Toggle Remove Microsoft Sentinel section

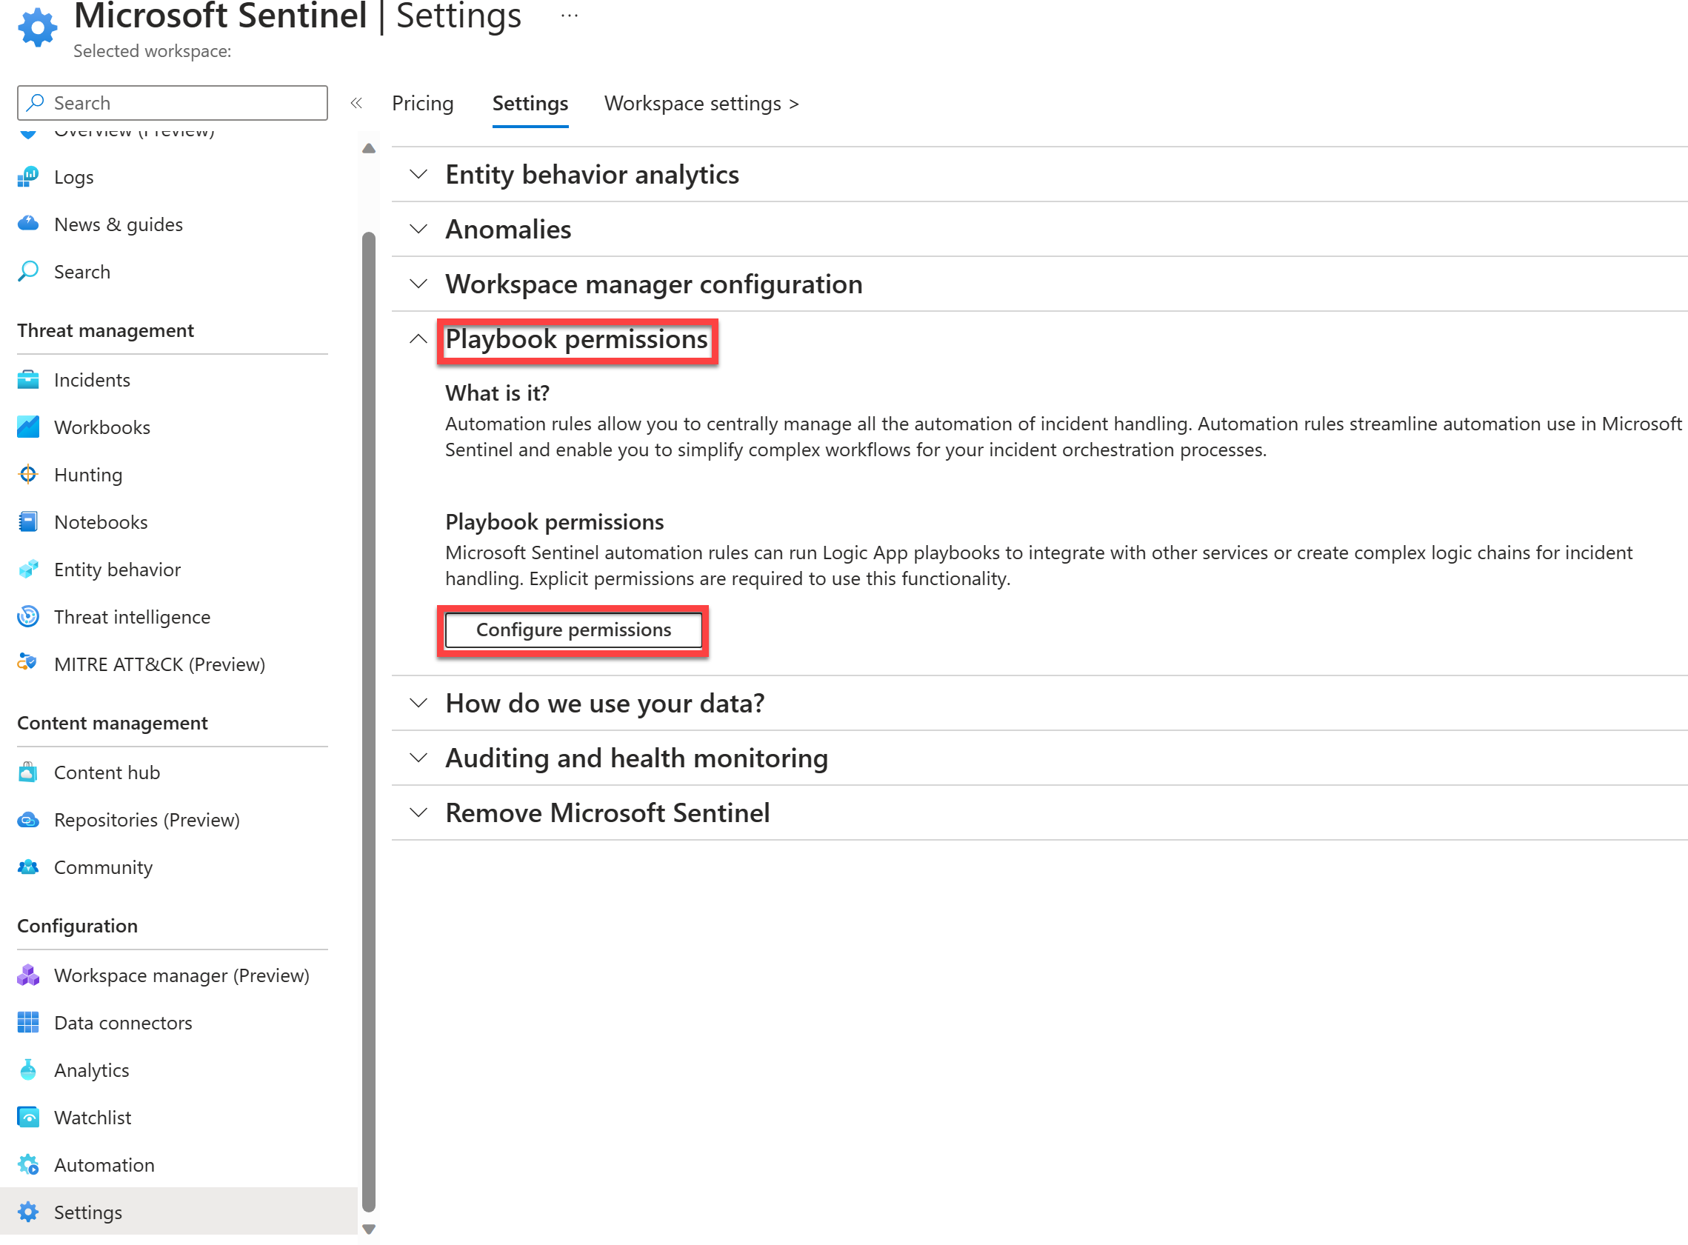(x=418, y=811)
